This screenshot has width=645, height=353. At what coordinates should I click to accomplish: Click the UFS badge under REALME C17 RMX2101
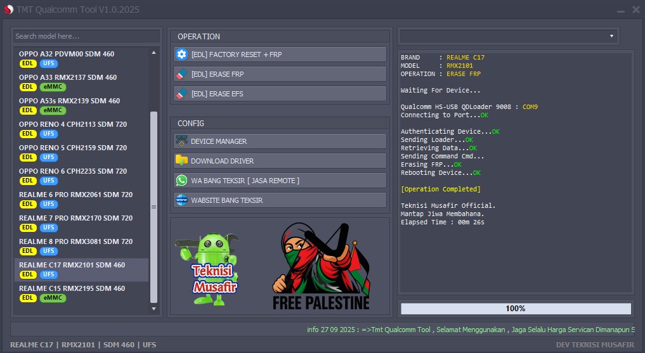49,274
